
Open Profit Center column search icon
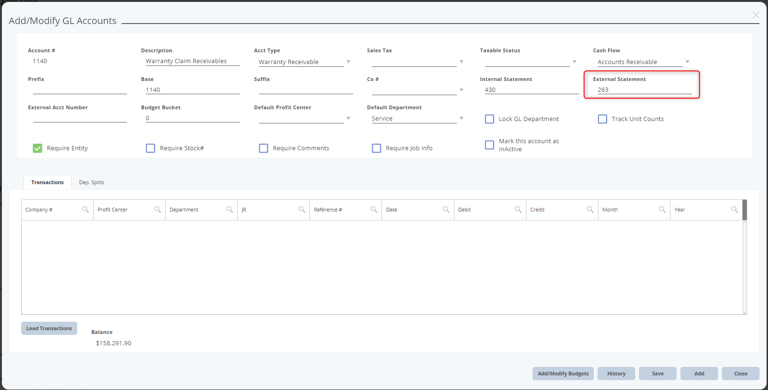tap(157, 210)
